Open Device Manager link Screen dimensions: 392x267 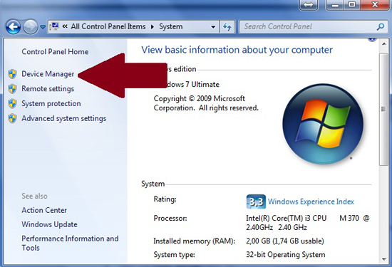coord(48,74)
